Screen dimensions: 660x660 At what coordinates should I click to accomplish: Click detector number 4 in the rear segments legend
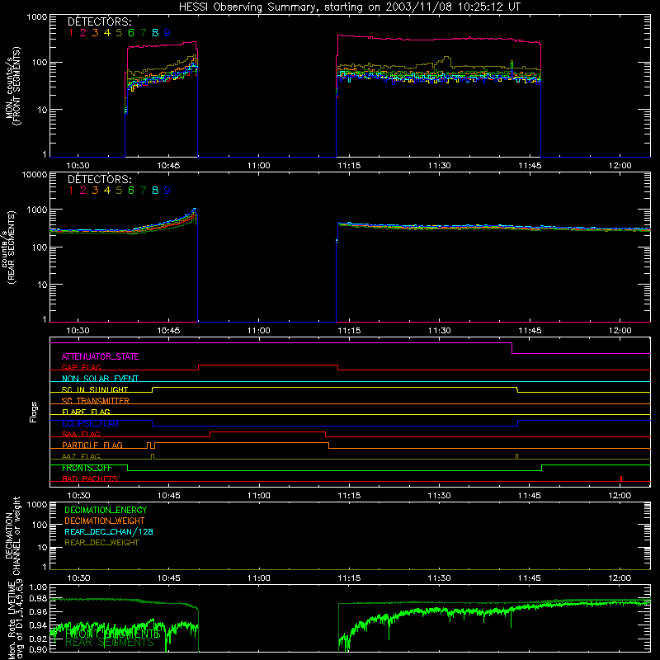tap(107, 191)
